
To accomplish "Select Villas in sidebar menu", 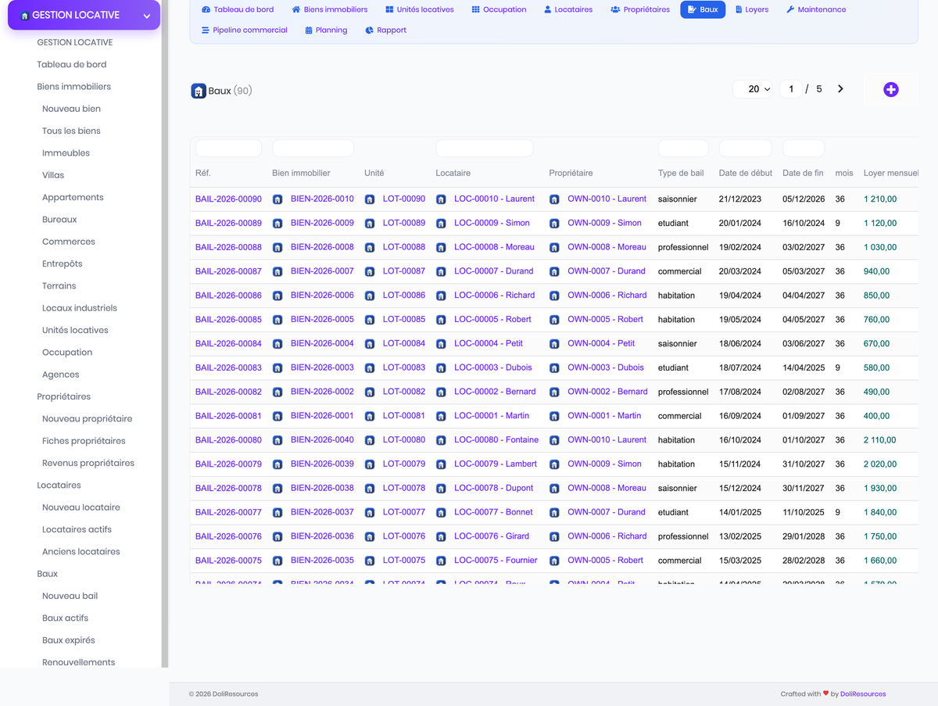I will click(x=53, y=175).
